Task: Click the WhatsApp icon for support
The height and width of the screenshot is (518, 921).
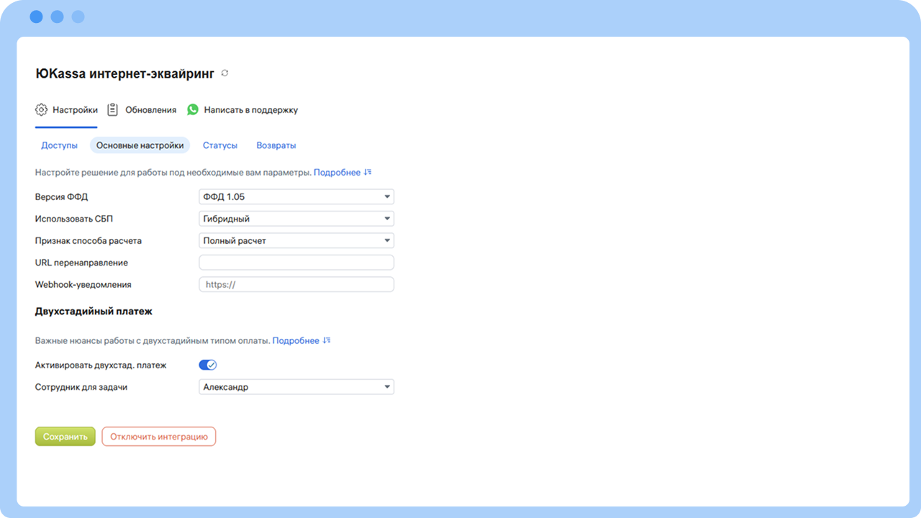Action: (193, 110)
